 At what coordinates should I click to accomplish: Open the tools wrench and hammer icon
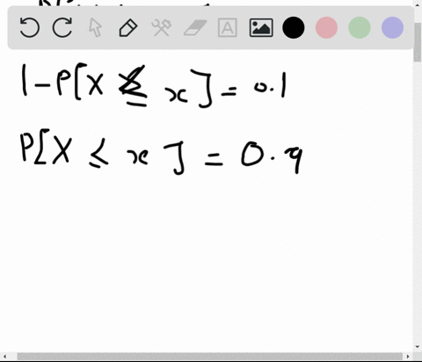pos(161,27)
